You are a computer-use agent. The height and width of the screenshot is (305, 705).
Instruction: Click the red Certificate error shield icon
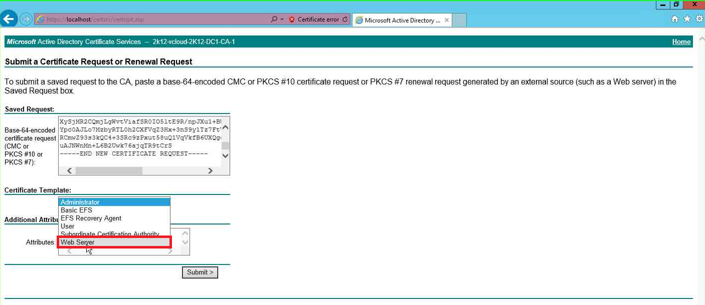(x=292, y=19)
